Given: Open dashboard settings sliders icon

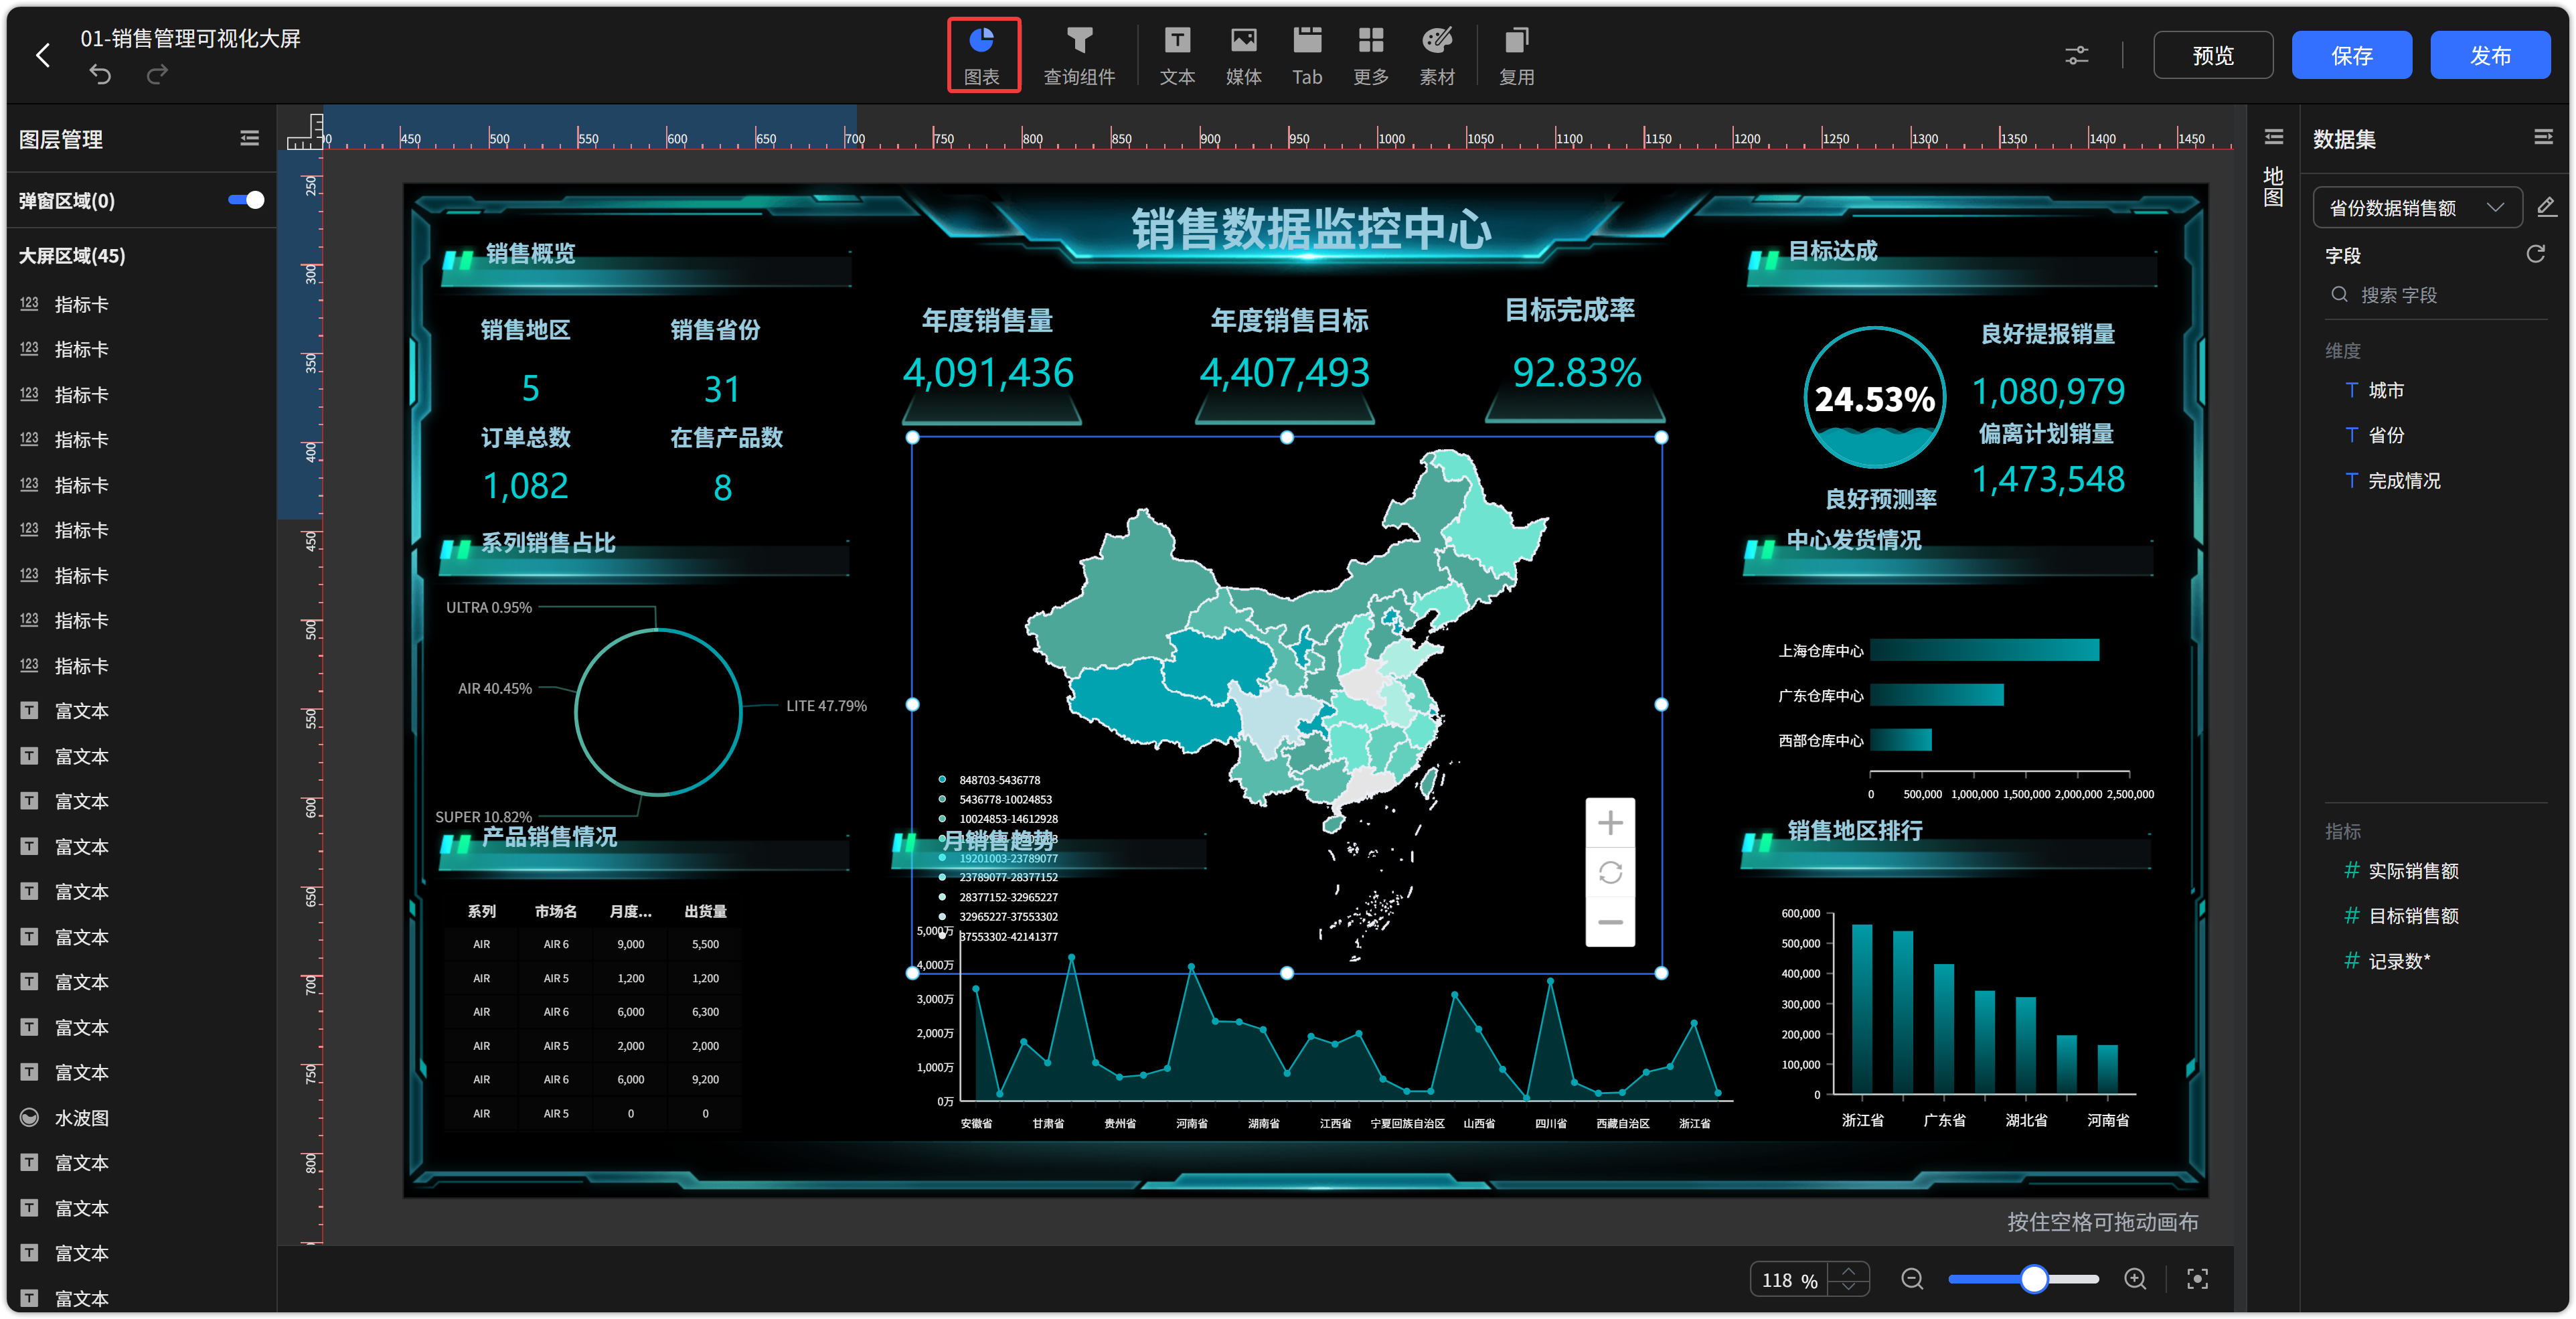Looking at the screenshot, I should [2076, 56].
